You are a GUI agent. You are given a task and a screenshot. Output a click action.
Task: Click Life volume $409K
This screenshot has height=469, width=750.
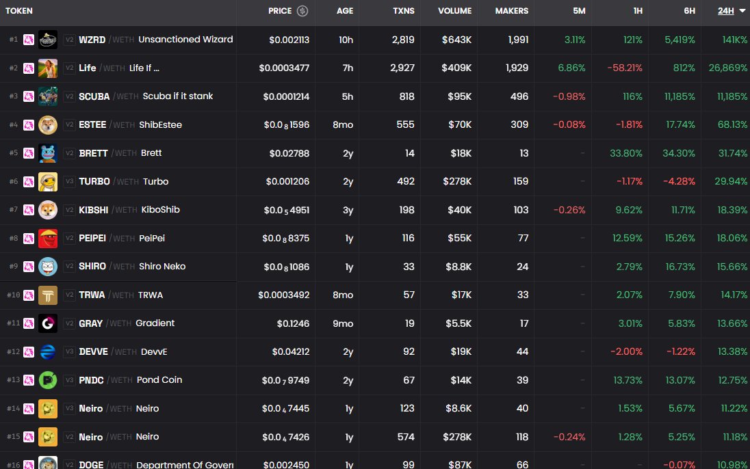click(456, 68)
